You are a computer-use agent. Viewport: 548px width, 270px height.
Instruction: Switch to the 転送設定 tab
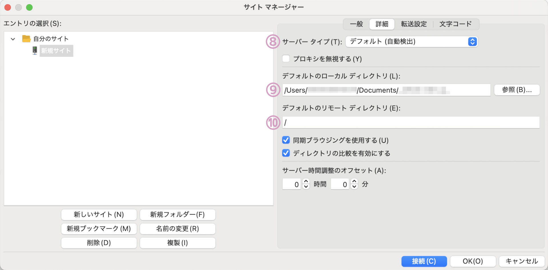(x=414, y=24)
